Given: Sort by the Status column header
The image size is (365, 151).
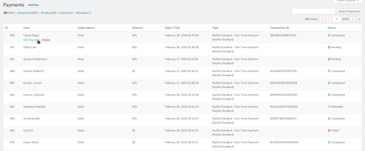Looking at the screenshot, I should point(332,28).
